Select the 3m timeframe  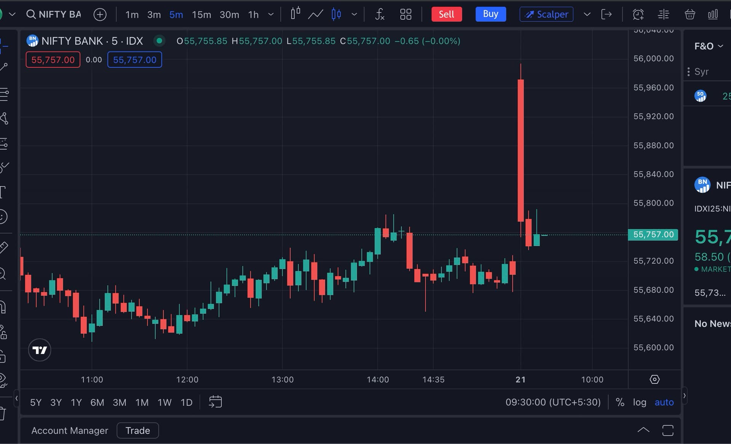154,14
